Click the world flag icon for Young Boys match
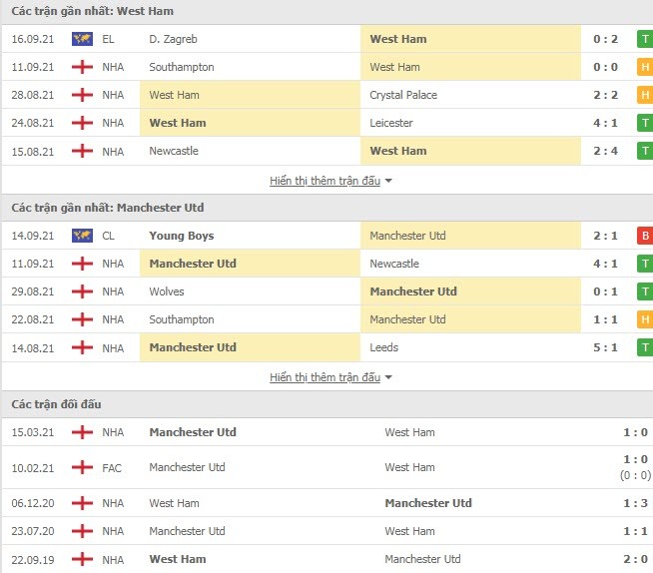Viewport: 653px width, 573px height. 82,236
